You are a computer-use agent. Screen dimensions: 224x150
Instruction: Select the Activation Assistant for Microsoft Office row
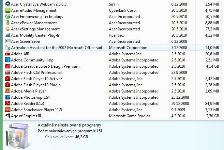click(112, 48)
